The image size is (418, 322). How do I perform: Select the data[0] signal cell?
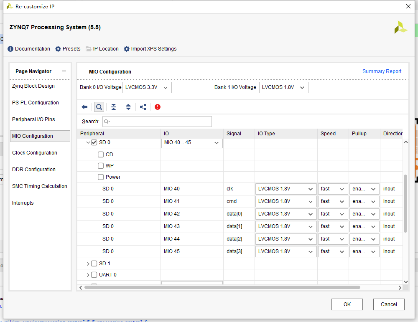(x=239, y=214)
